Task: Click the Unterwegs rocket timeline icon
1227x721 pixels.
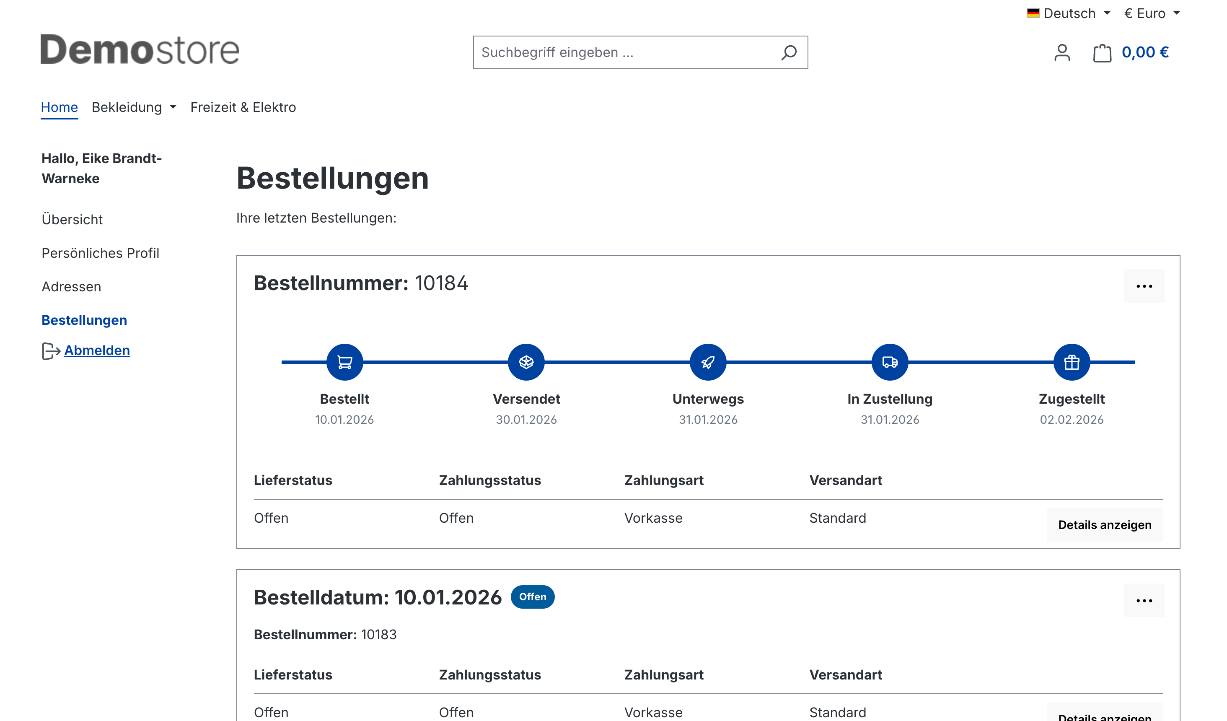Action: coord(708,362)
